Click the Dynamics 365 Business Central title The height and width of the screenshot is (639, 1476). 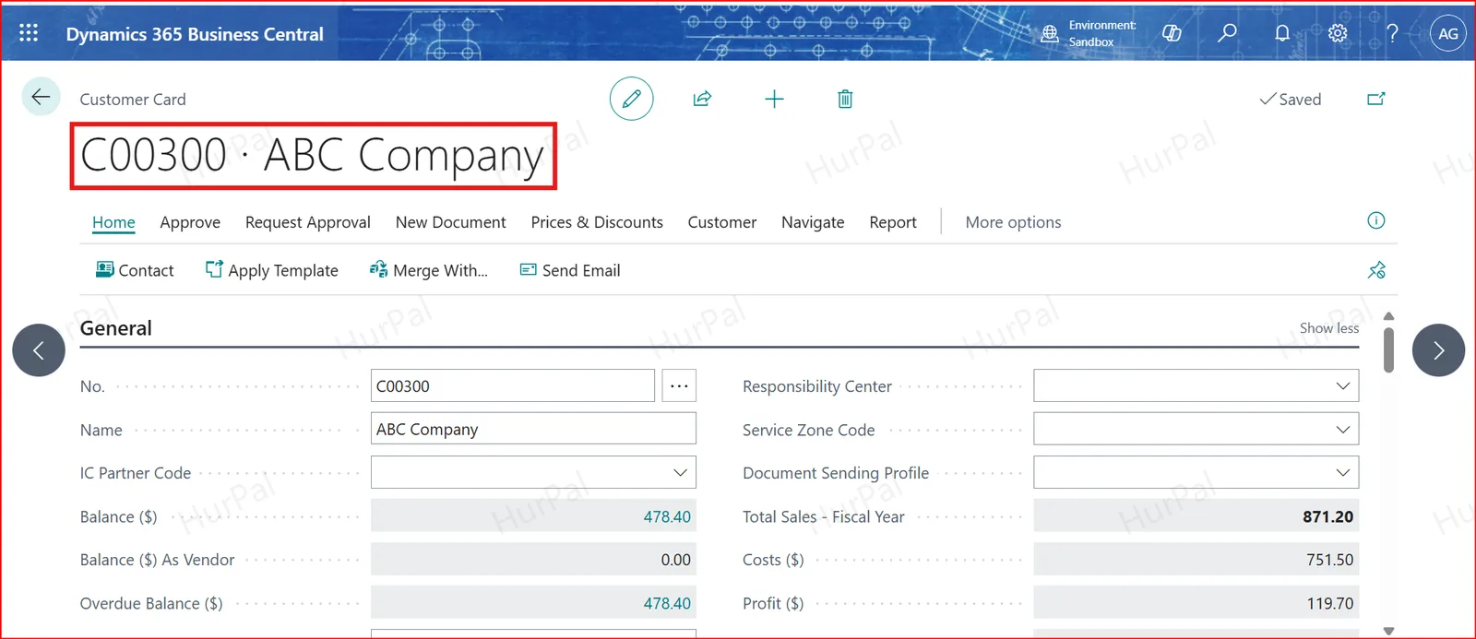point(195,34)
